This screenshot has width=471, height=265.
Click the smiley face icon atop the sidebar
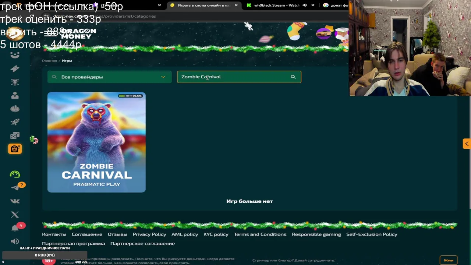[x=15, y=55]
